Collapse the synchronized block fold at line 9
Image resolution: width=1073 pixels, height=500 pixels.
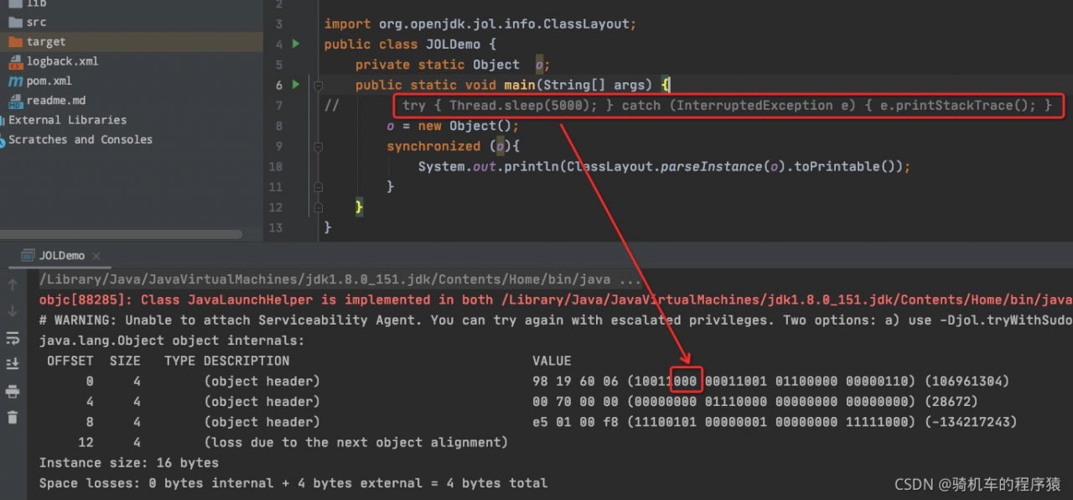point(319,146)
